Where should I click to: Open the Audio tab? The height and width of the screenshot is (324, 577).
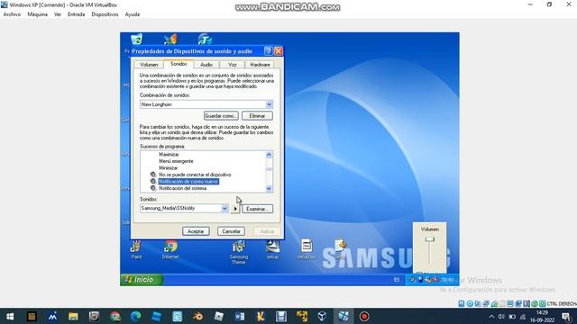tap(206, 65)
